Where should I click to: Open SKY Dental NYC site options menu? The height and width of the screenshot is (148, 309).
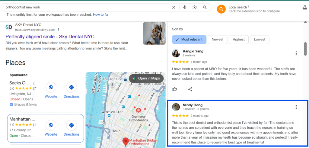(59, 30)
